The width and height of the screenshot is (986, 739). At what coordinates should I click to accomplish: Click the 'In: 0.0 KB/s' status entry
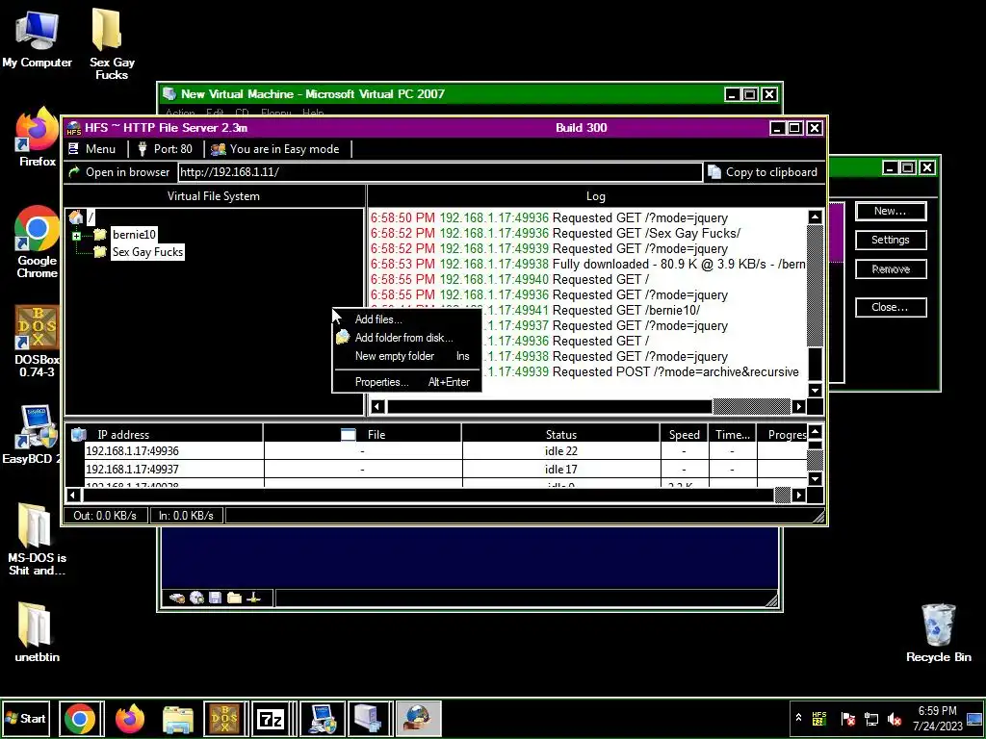[186, 516]
